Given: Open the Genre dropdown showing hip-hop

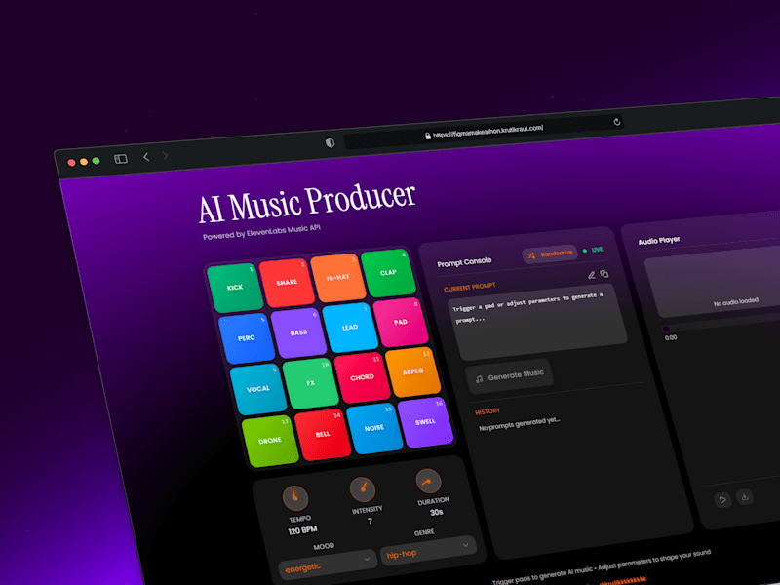Looking at the screenshot, I should [428, 550].
